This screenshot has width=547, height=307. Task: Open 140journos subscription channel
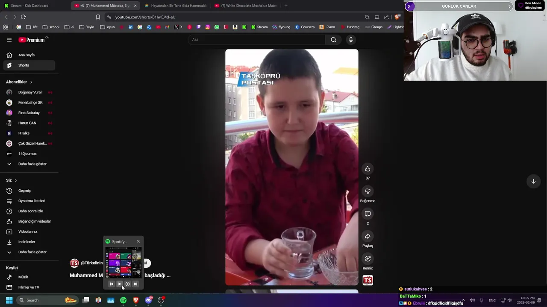pyautogui.click(x=29, y=153)
